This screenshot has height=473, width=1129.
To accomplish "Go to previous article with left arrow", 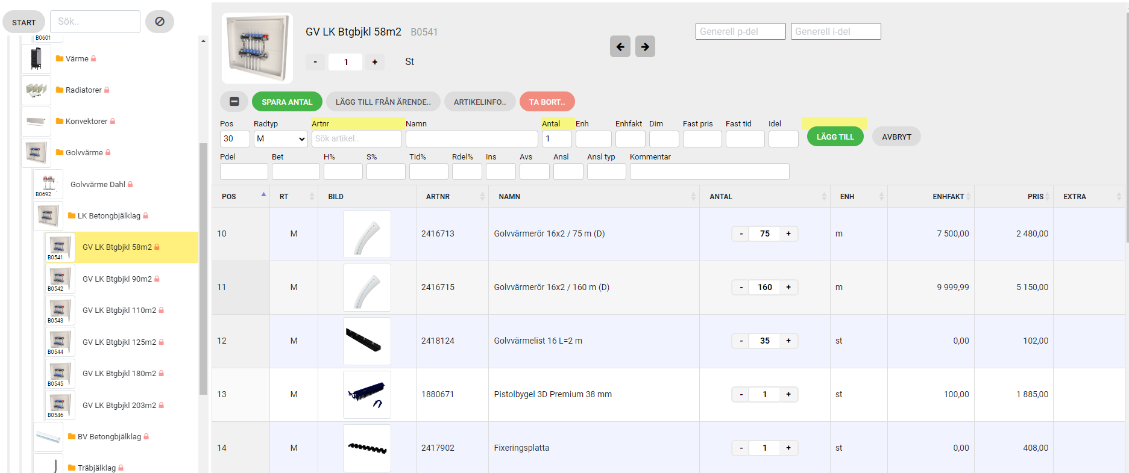I will [620, 46].
